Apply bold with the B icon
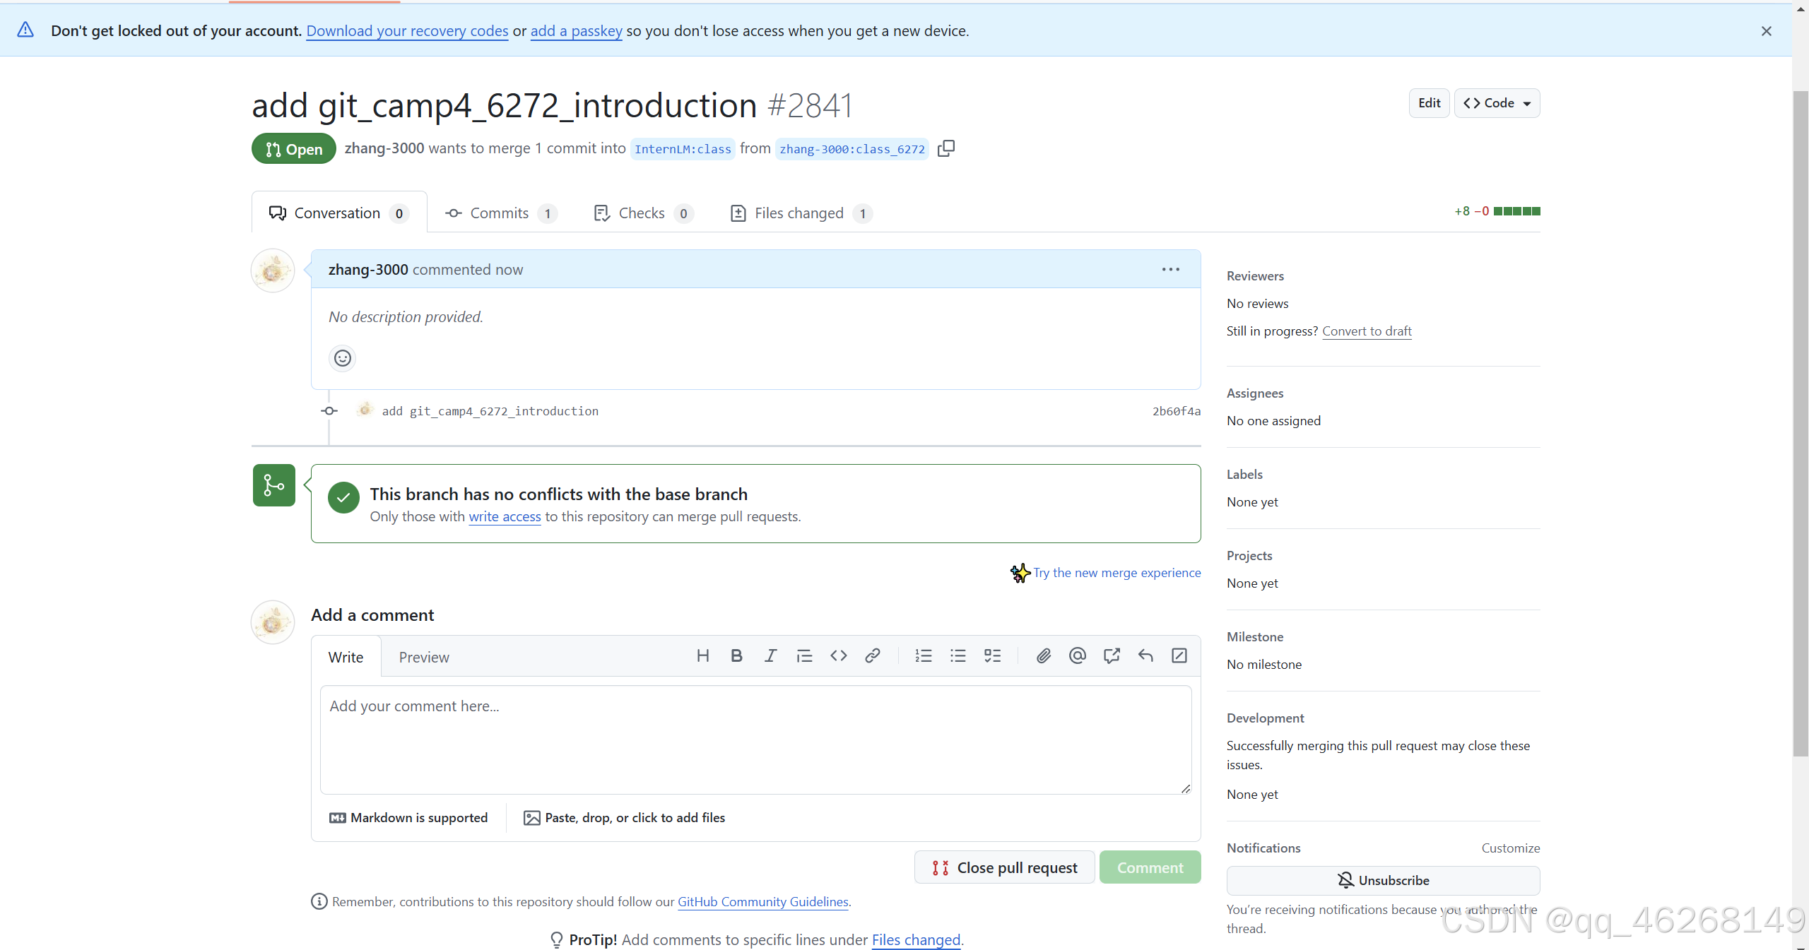The image size is (1809, 950). click(736, 656)
